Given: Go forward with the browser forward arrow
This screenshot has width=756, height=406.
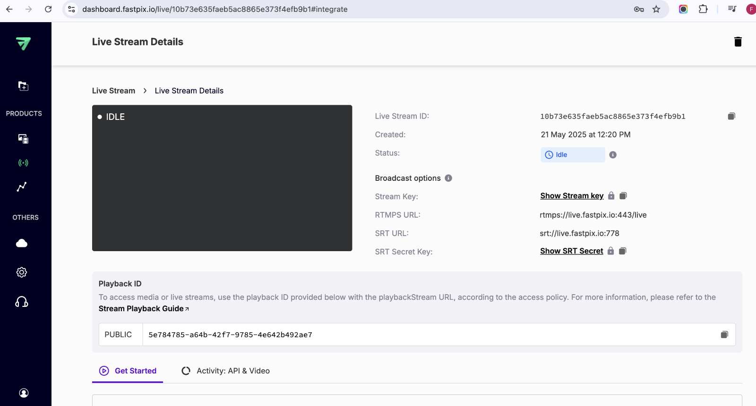Looking at the screenshot, I should [29, 9].
